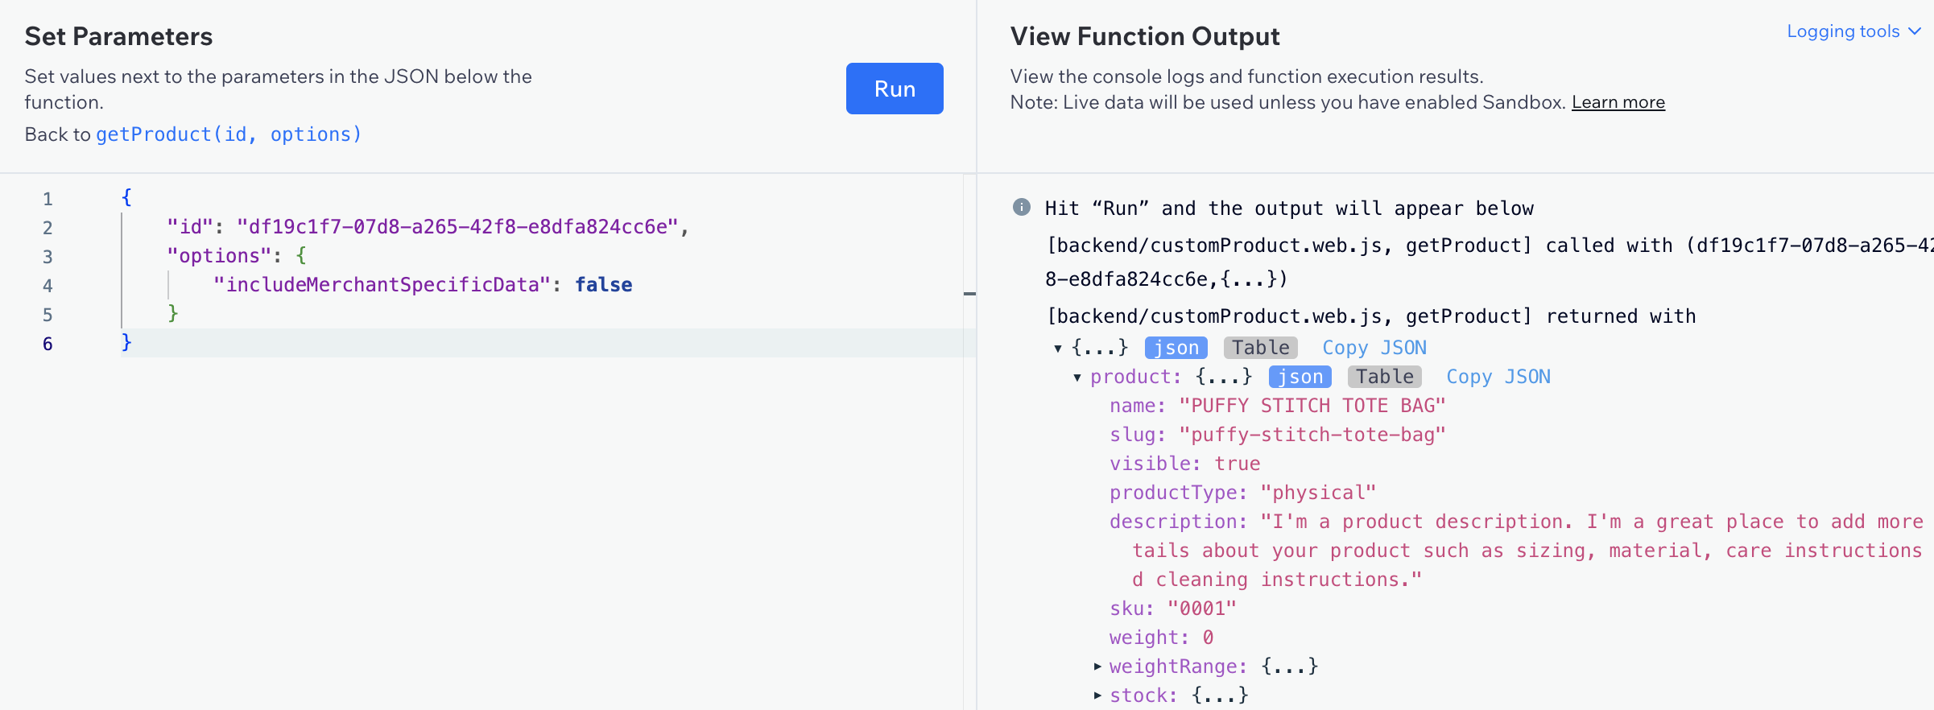Click the blue Run button
This screenshot has height=710, width=1934.
tap(894, 89)
